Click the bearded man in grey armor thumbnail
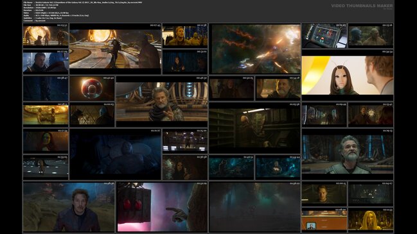Image resolution: width=417 pixels, height=234 pixels. 348,154
